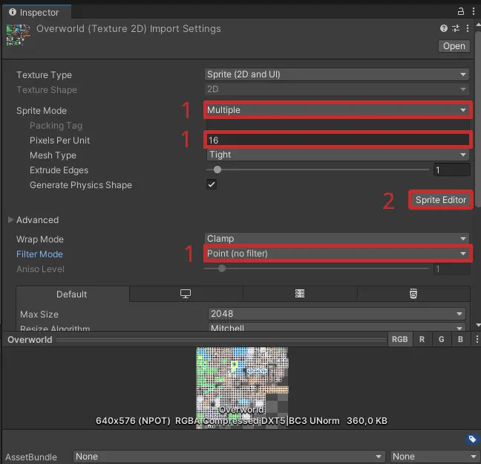Toggle the R channel preview
Viewport: 481px width, 464px height.
tap(422, 339)
